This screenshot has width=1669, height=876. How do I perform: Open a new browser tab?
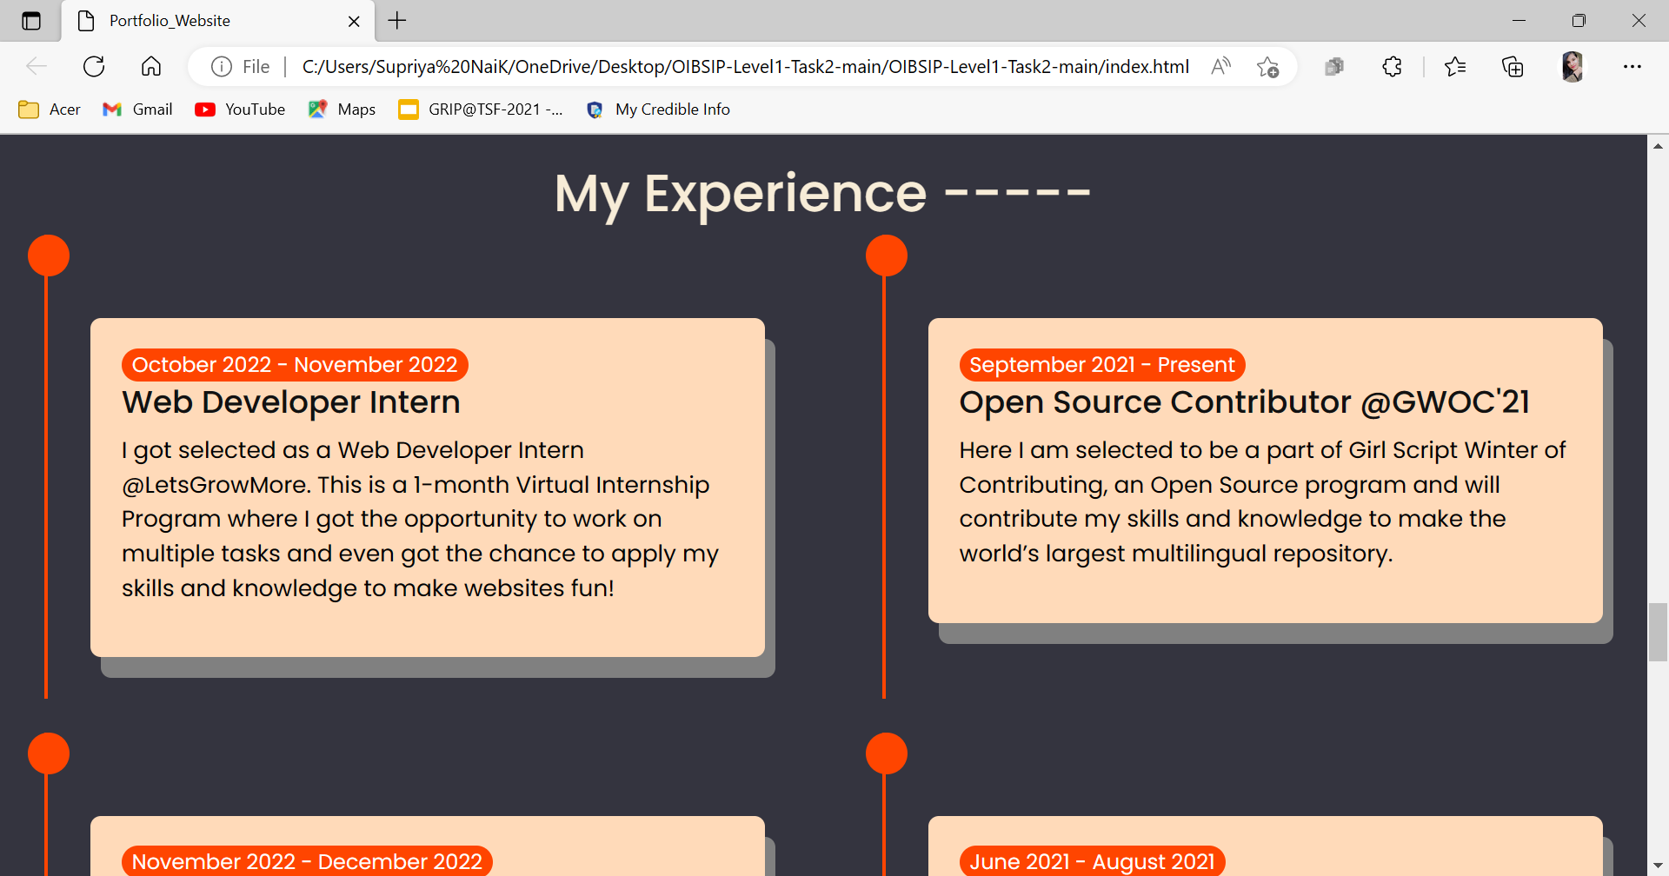(397, 20)
